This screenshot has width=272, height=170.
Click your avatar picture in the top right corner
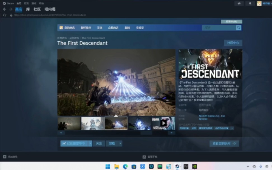coord(259,3)
